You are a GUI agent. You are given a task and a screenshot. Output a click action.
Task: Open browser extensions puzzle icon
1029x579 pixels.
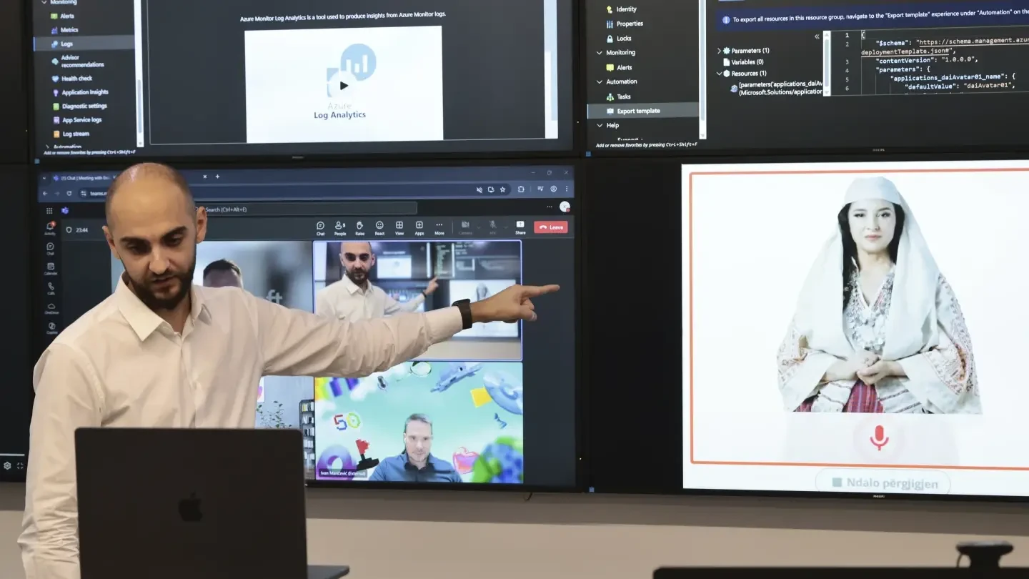point(521,189)
